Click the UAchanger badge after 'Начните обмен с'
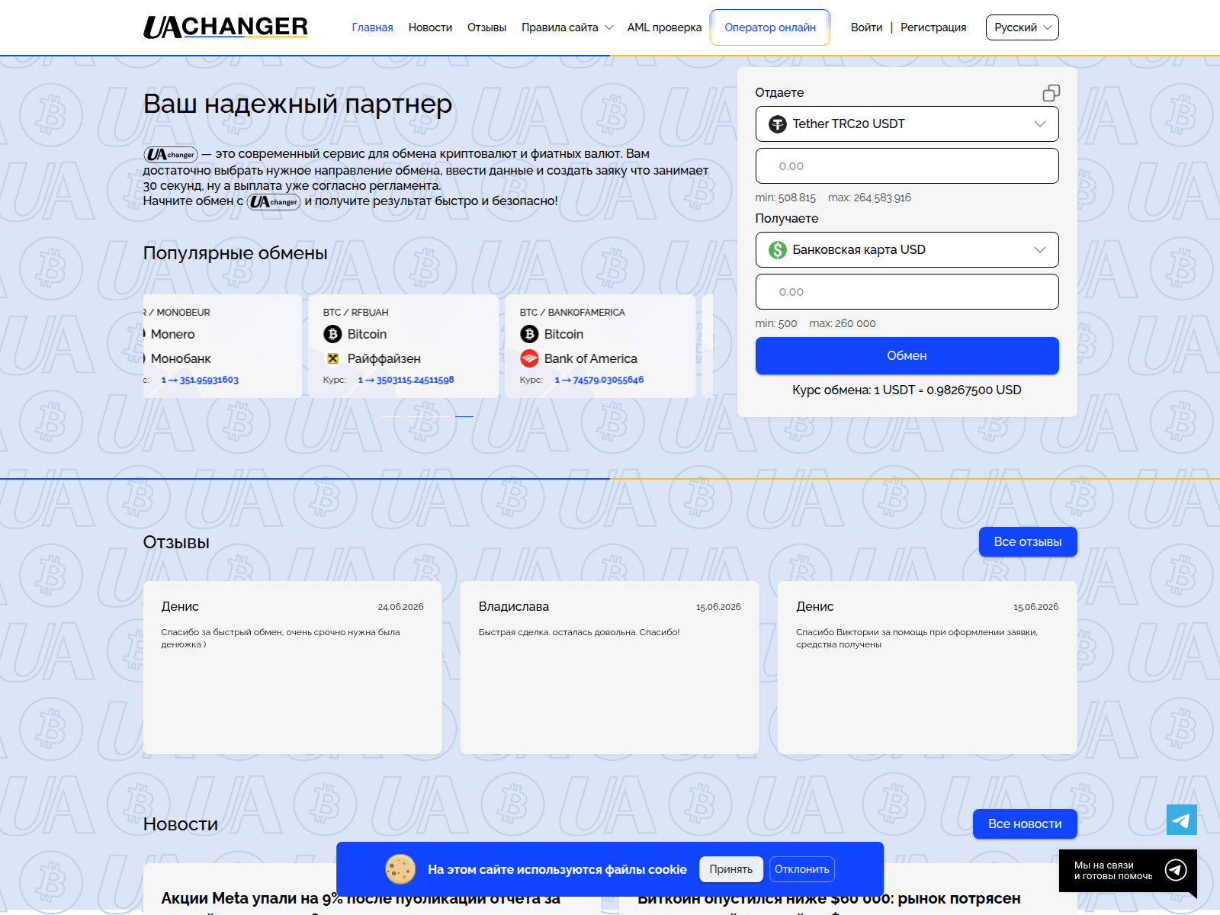This screenshot has height=915, width=1220. [274, 202]
